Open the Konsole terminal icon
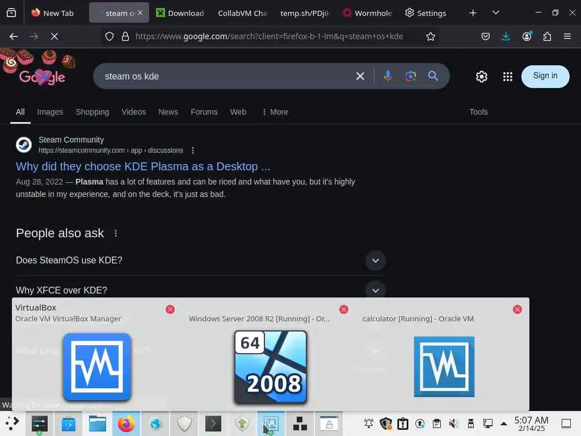 click(x=213, y=424)
